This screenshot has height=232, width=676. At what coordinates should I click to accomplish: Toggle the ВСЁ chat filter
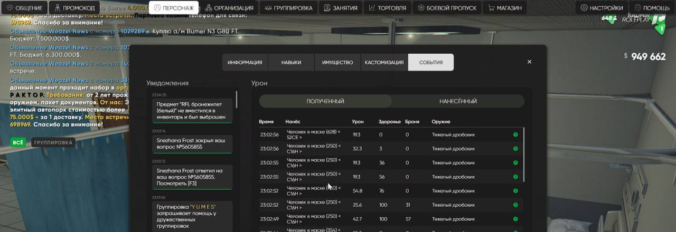(x=18, y=142)
